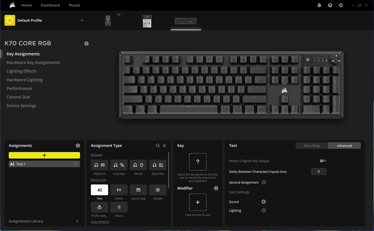Click the Key record box

click(198, 162)
